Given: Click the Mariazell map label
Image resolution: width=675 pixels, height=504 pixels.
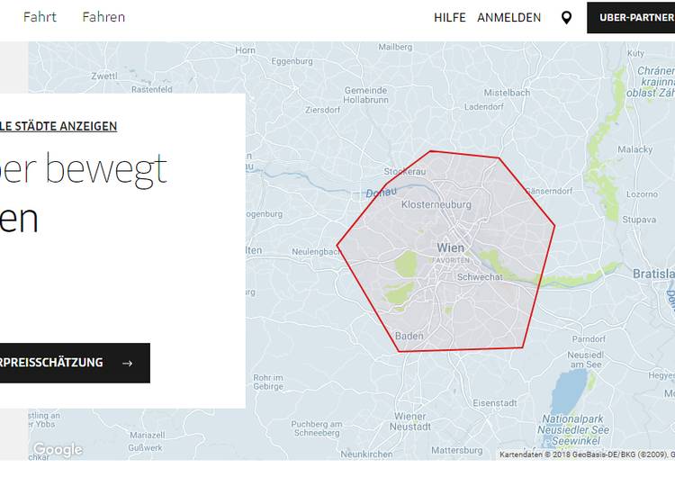Looking at the screenshot, I should 148,435.
